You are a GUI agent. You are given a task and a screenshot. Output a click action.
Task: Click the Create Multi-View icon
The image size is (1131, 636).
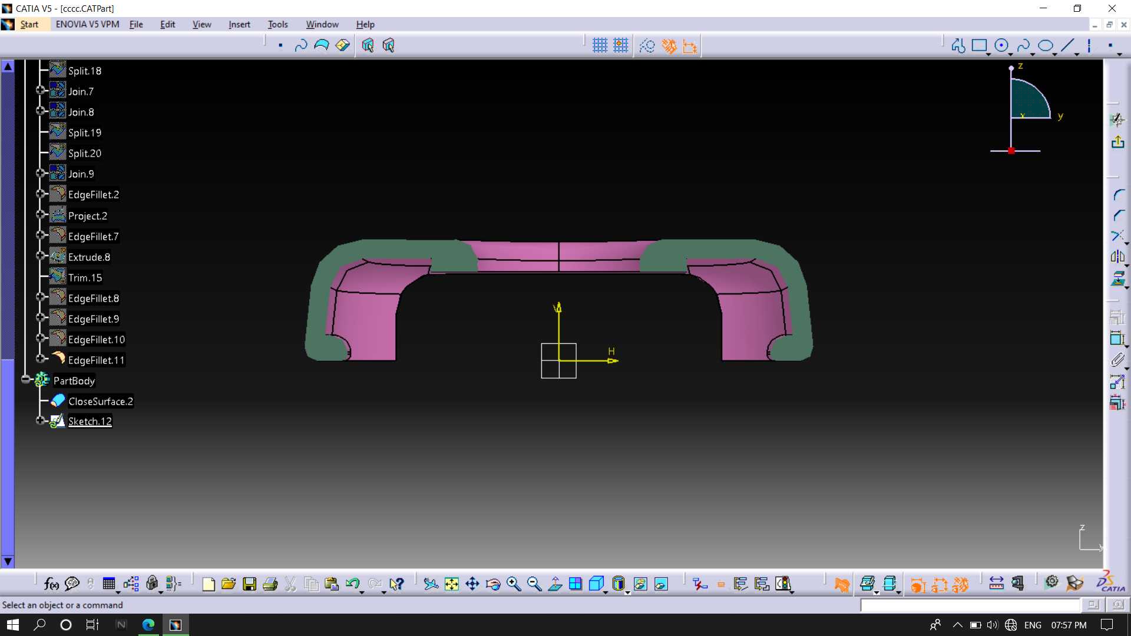(x=576, y=584)
